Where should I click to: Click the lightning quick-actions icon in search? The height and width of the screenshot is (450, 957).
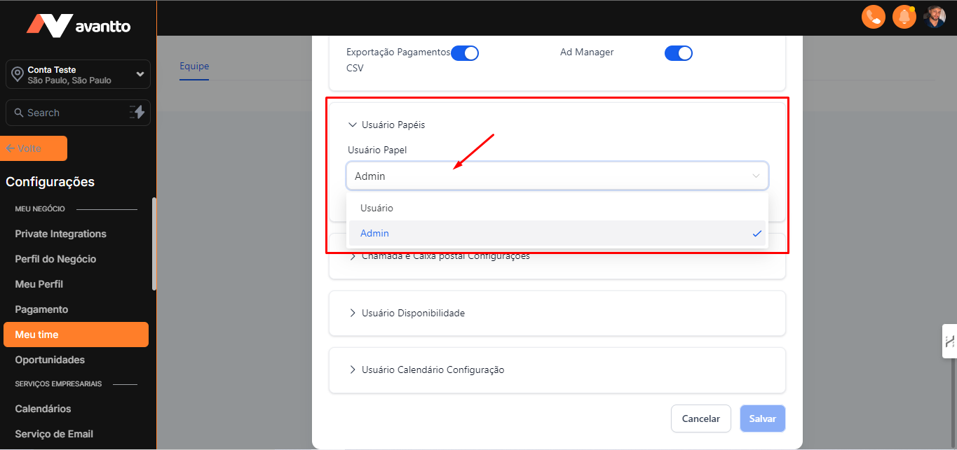pos(137,112)
